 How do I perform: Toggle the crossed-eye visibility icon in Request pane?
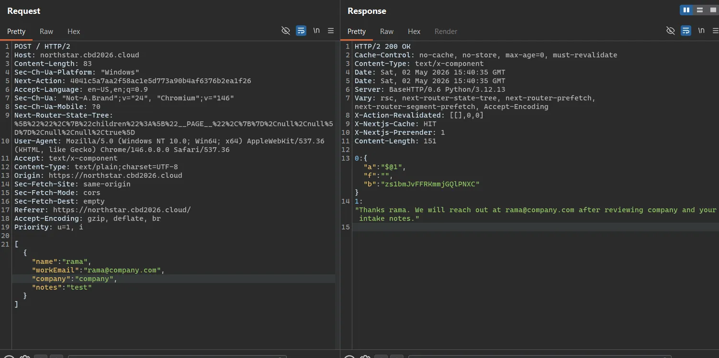pos(286,31)
